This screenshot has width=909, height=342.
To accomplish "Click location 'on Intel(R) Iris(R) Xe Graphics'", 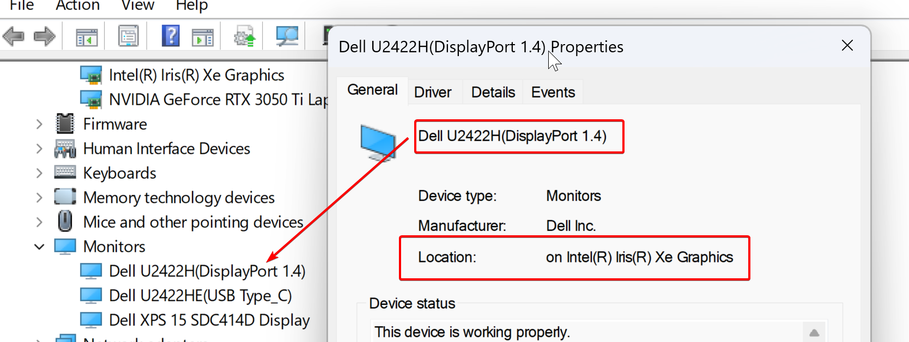I will pos(639,257).
